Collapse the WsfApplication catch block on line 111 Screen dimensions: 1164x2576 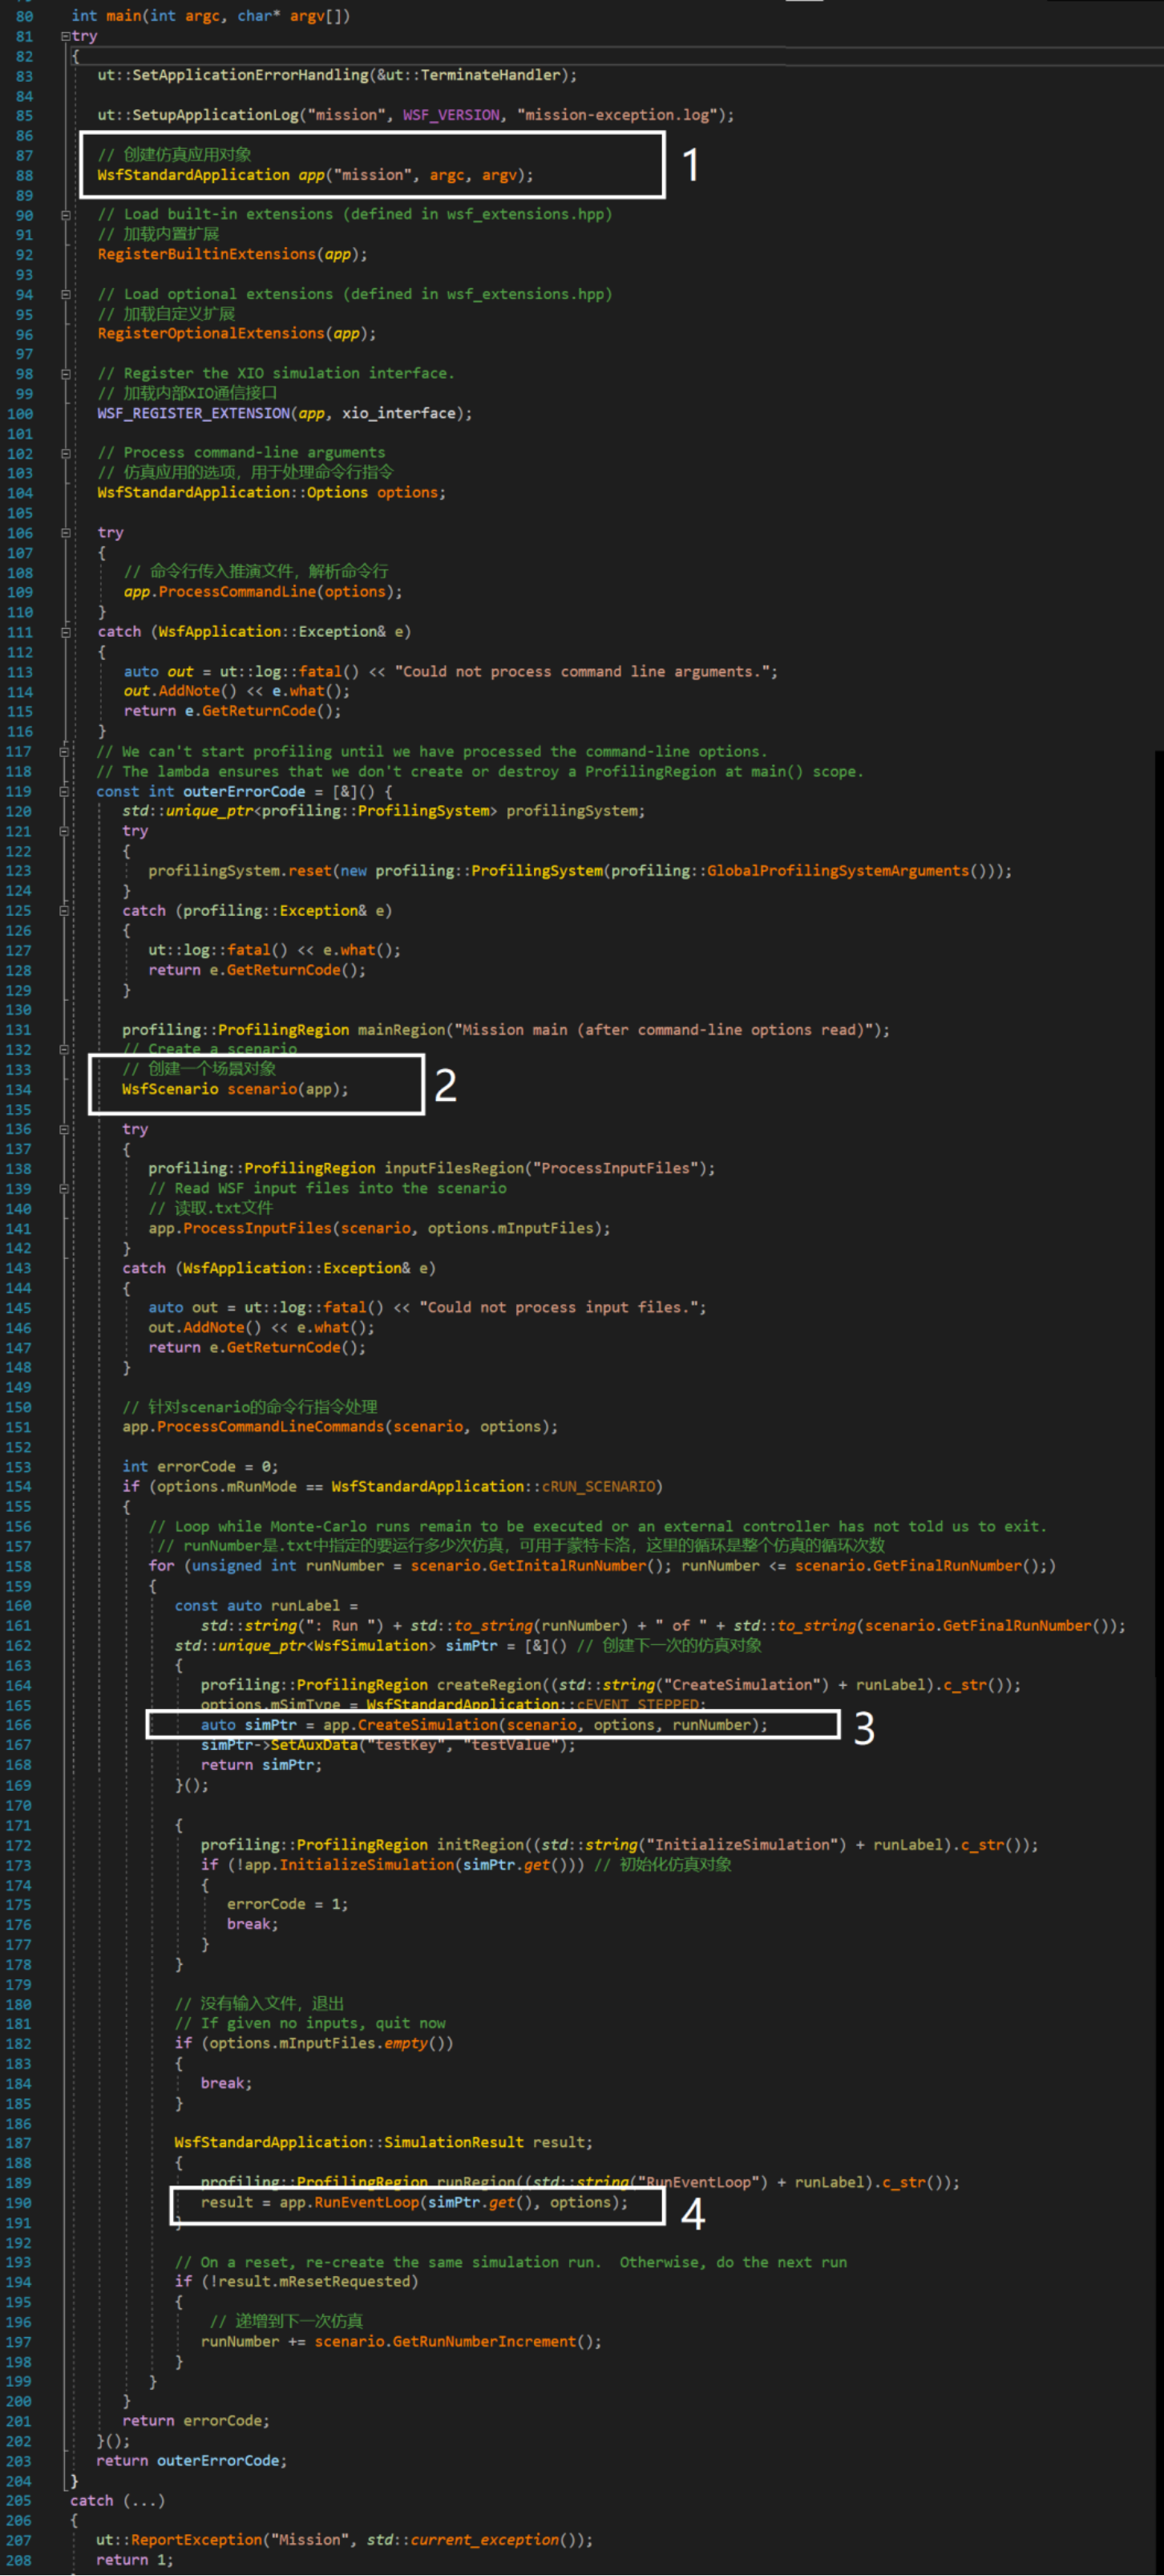[x=65, y=632]
